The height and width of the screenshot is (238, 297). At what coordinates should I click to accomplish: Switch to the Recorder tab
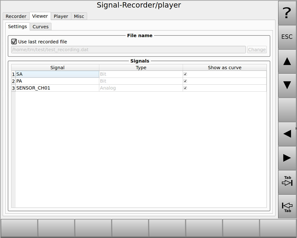tap(16, 16)
